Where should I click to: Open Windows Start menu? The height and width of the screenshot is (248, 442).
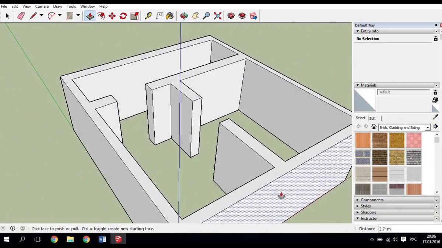[x=6, y=240]
